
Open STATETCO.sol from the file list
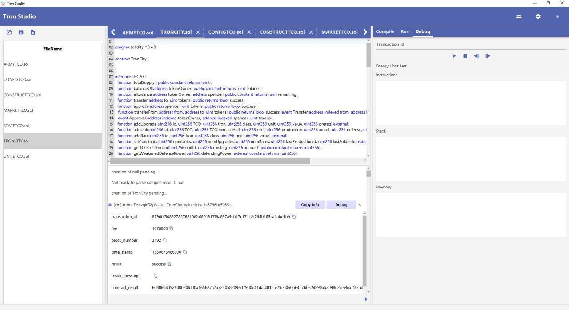[x=52, y=126]
